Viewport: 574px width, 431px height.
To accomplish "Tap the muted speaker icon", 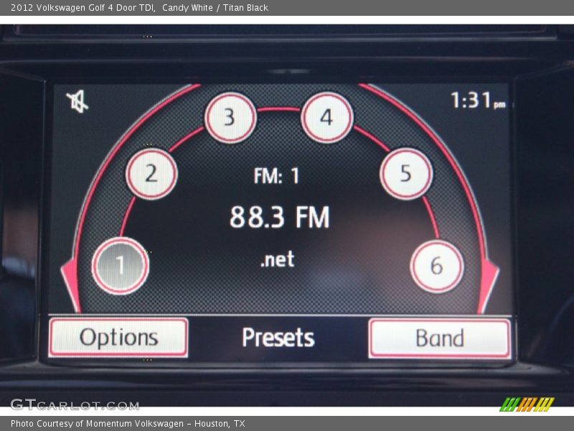I will click(x=77, y=102).
